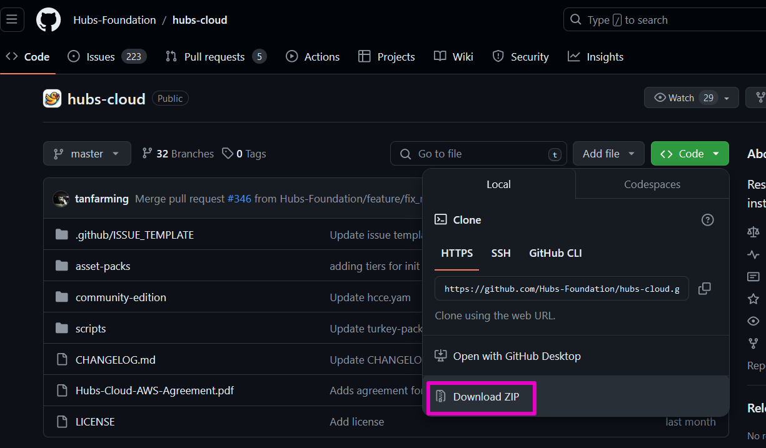766x448 pixels.
Task: Click the stars icon in About sidebar
Action: tap(753, 299)
